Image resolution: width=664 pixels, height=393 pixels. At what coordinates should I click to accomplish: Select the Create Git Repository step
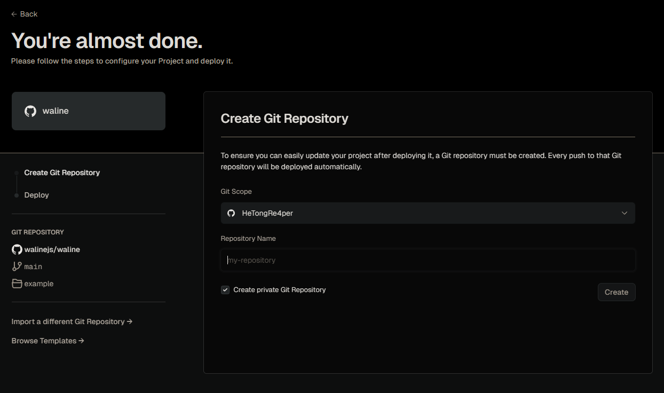(62, 173)
